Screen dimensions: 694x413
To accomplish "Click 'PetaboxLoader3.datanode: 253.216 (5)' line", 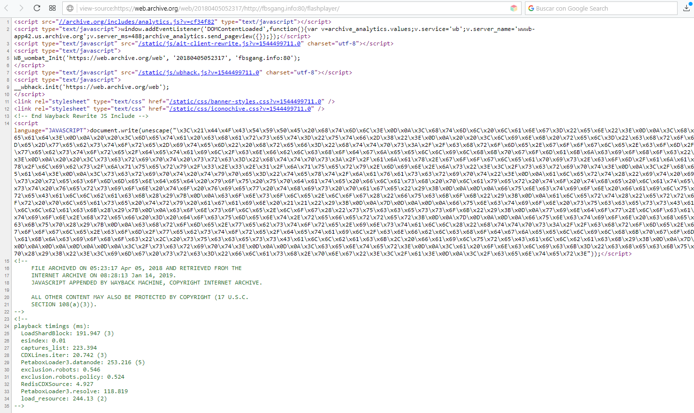I will 83,362.
